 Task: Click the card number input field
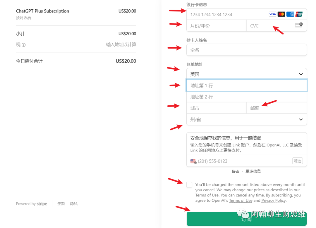tap(227, 14)
